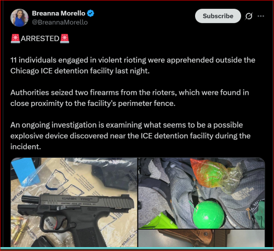Click the paragraph about 11 individuals apprehended
Screen dimensions: 274x251
133,65
